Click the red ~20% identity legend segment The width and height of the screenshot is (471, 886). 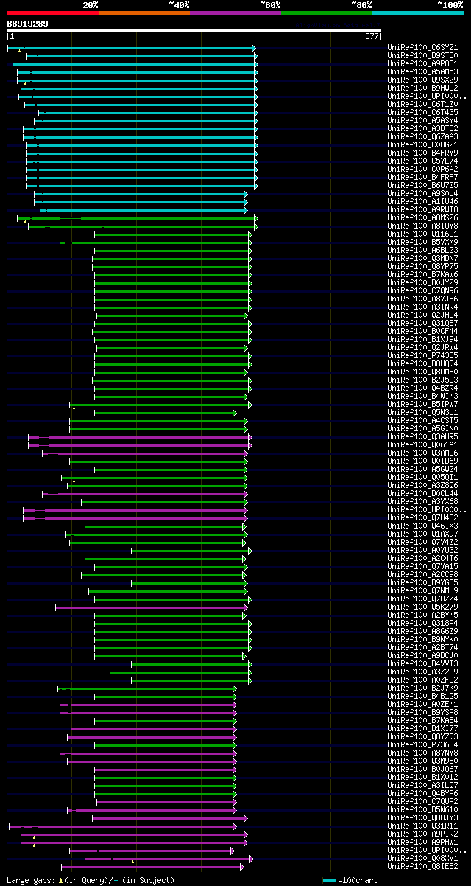point(53,13)
